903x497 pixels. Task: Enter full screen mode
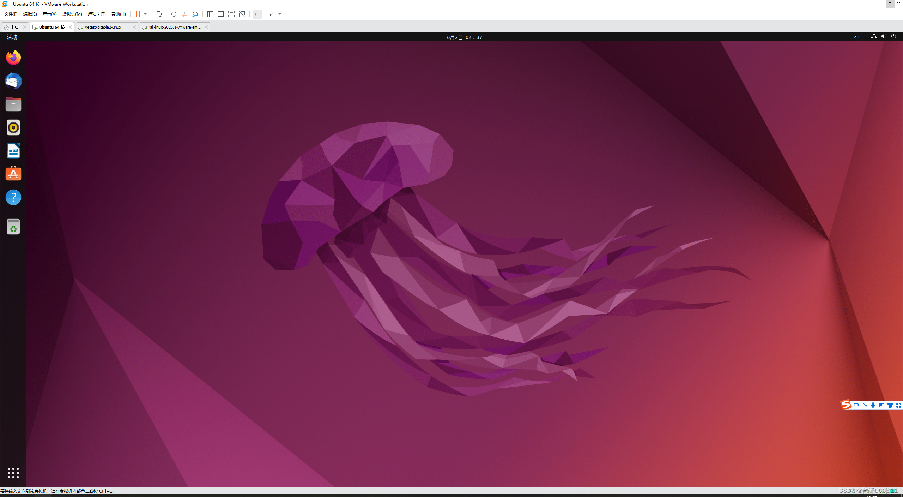point(231,14)
